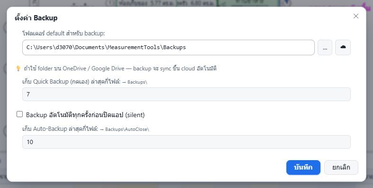Browse for backup folder with the ... button
Viewport: 373px width, 188px height.
(x=325, y=48)
